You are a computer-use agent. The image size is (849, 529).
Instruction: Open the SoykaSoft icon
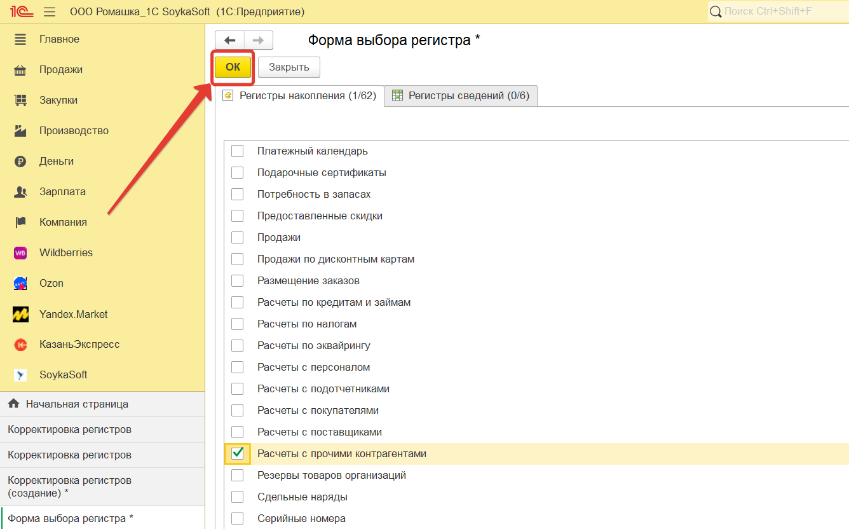tap(20, 375)
